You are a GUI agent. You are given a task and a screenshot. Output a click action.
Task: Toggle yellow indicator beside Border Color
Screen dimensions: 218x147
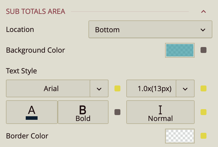[x=204, y=136]
